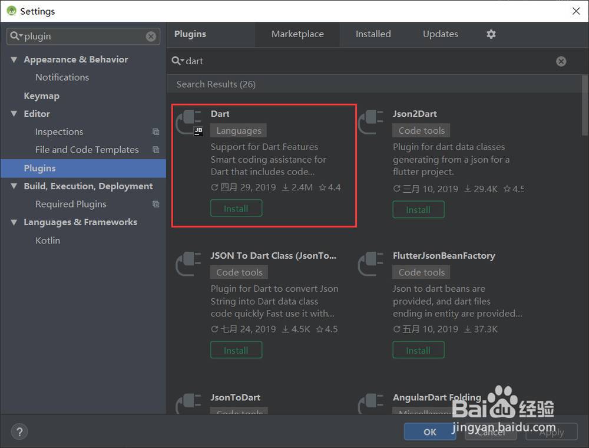Screen dimensions: 589x448
Task: Open plugin settings gear menu
Action: pyautogui.click(x=491, y=34)
